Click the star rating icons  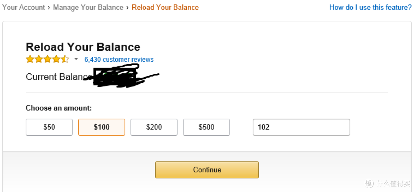(48, 59)
